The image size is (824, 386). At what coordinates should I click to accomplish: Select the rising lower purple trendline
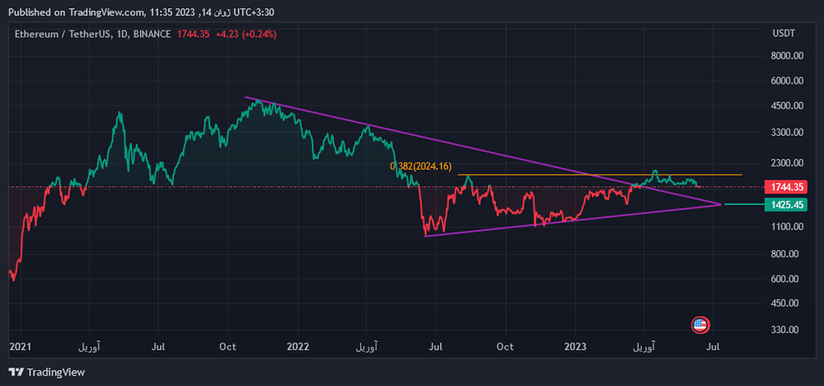point(563,221)
